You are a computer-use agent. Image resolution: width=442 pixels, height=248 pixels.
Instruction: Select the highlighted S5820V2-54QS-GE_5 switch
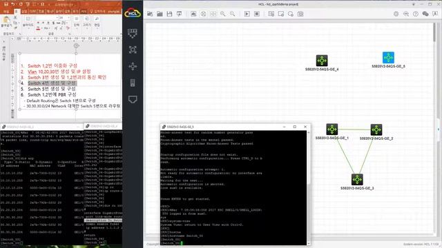coord(388,58)
